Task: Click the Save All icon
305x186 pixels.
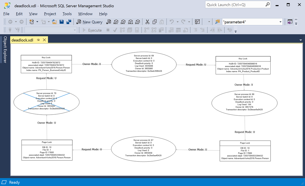Action: click(x=69, y=22)
